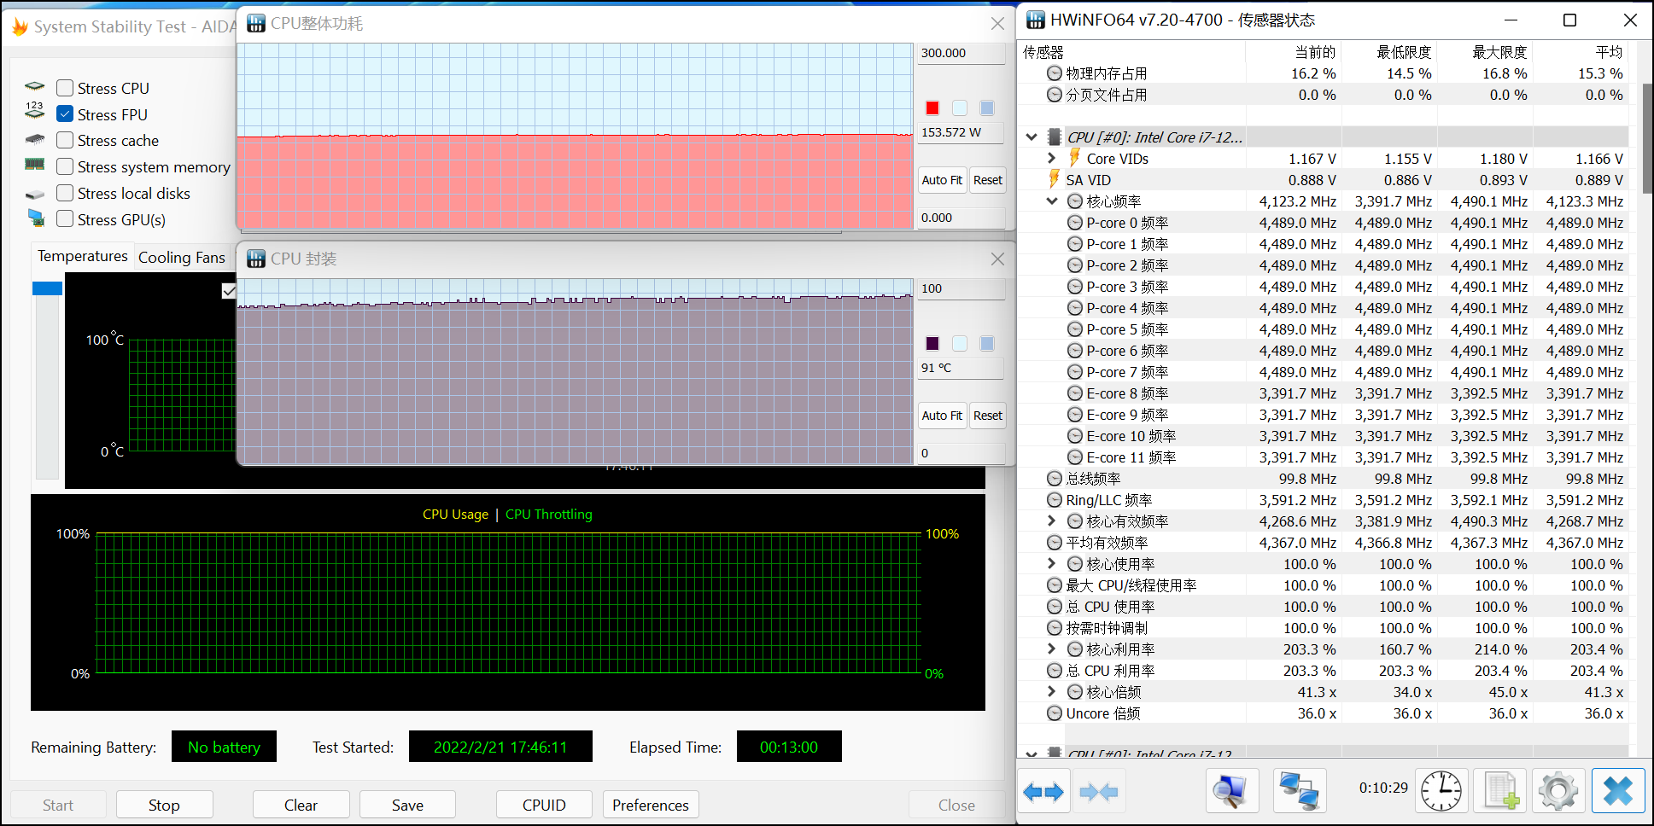Click the expand columns arrows icon in HWiNFO

click(x=1043, y=792)
